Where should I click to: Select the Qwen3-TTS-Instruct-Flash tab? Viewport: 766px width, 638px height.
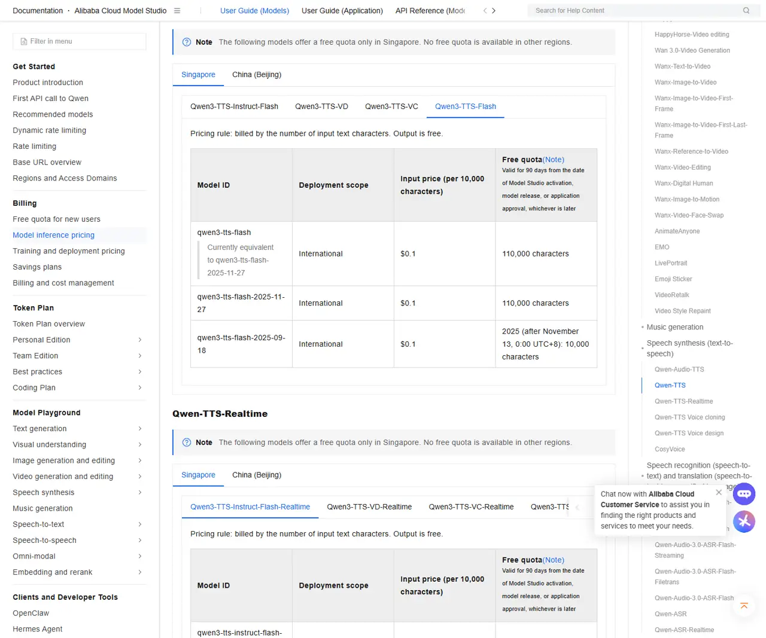(234, 106)
